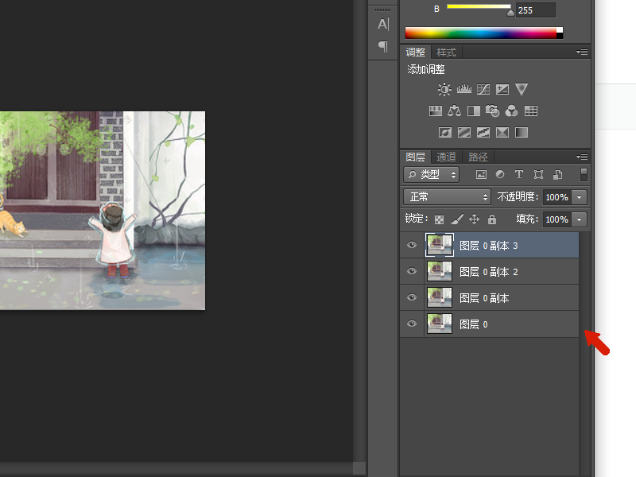Viewport: 636px width, 477px height.
Task: Pick a color from the spectrum ramp
Action: tap(481, 33)
